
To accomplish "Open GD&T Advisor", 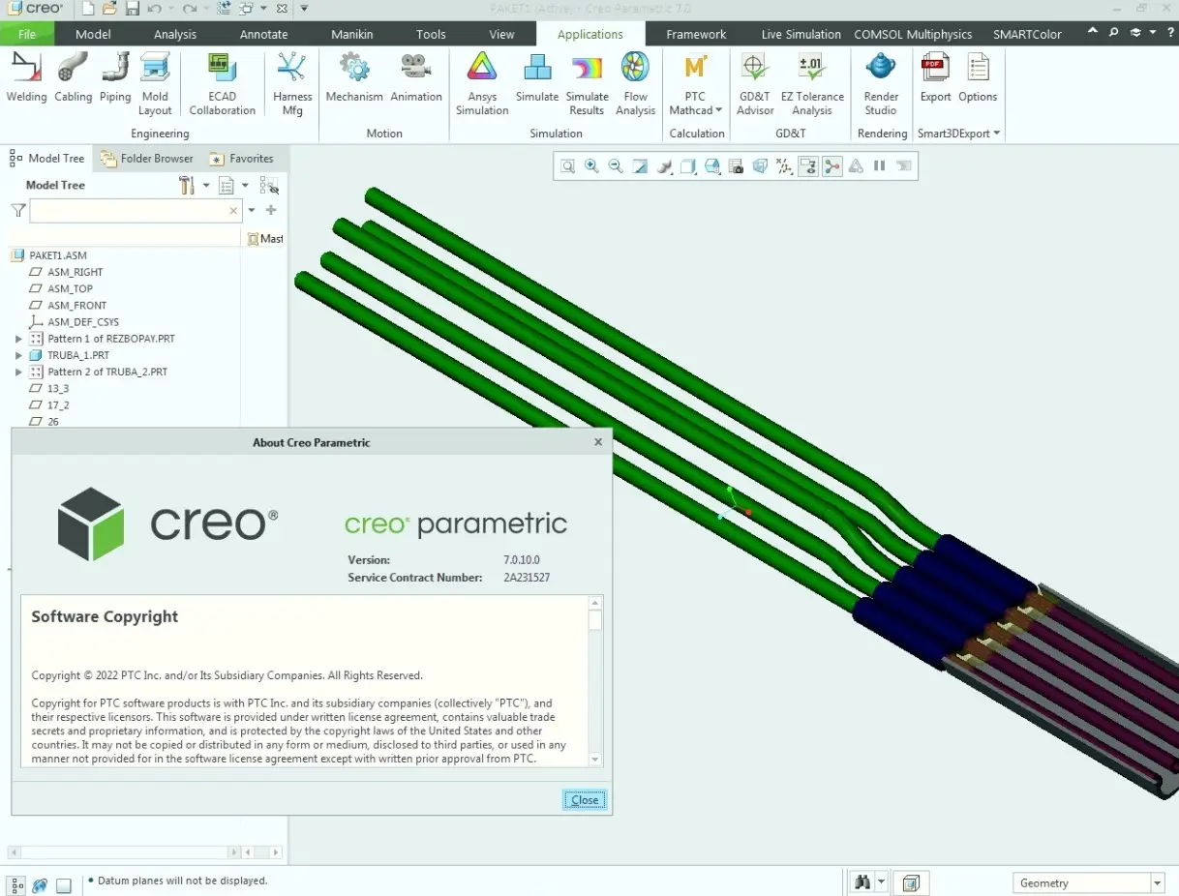I will click(x=755, y=84).
